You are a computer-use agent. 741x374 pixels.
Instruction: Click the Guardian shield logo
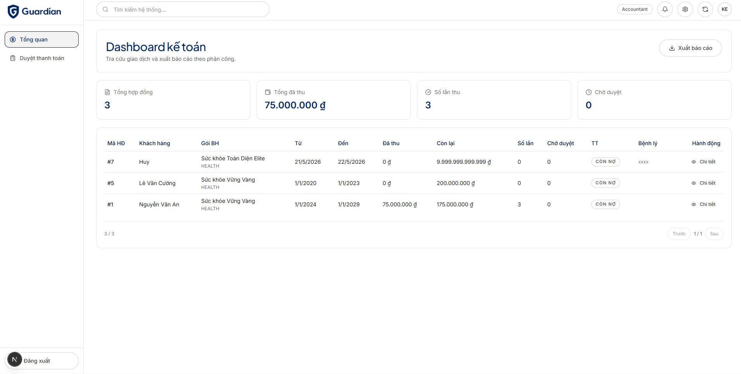(x=13, y=12)
